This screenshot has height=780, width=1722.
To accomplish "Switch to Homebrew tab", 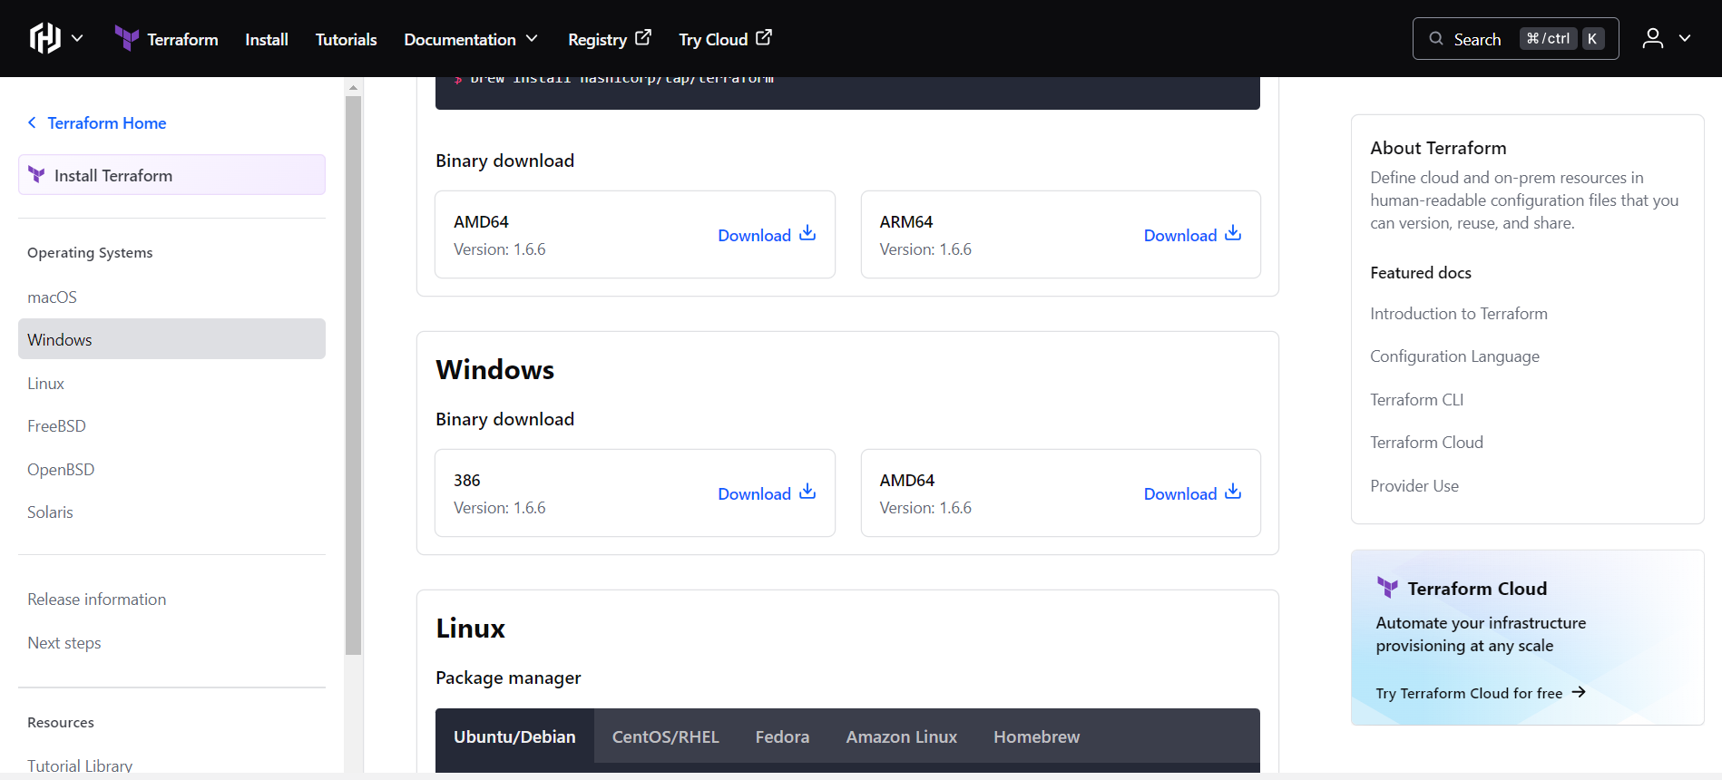I will 1036,736.
